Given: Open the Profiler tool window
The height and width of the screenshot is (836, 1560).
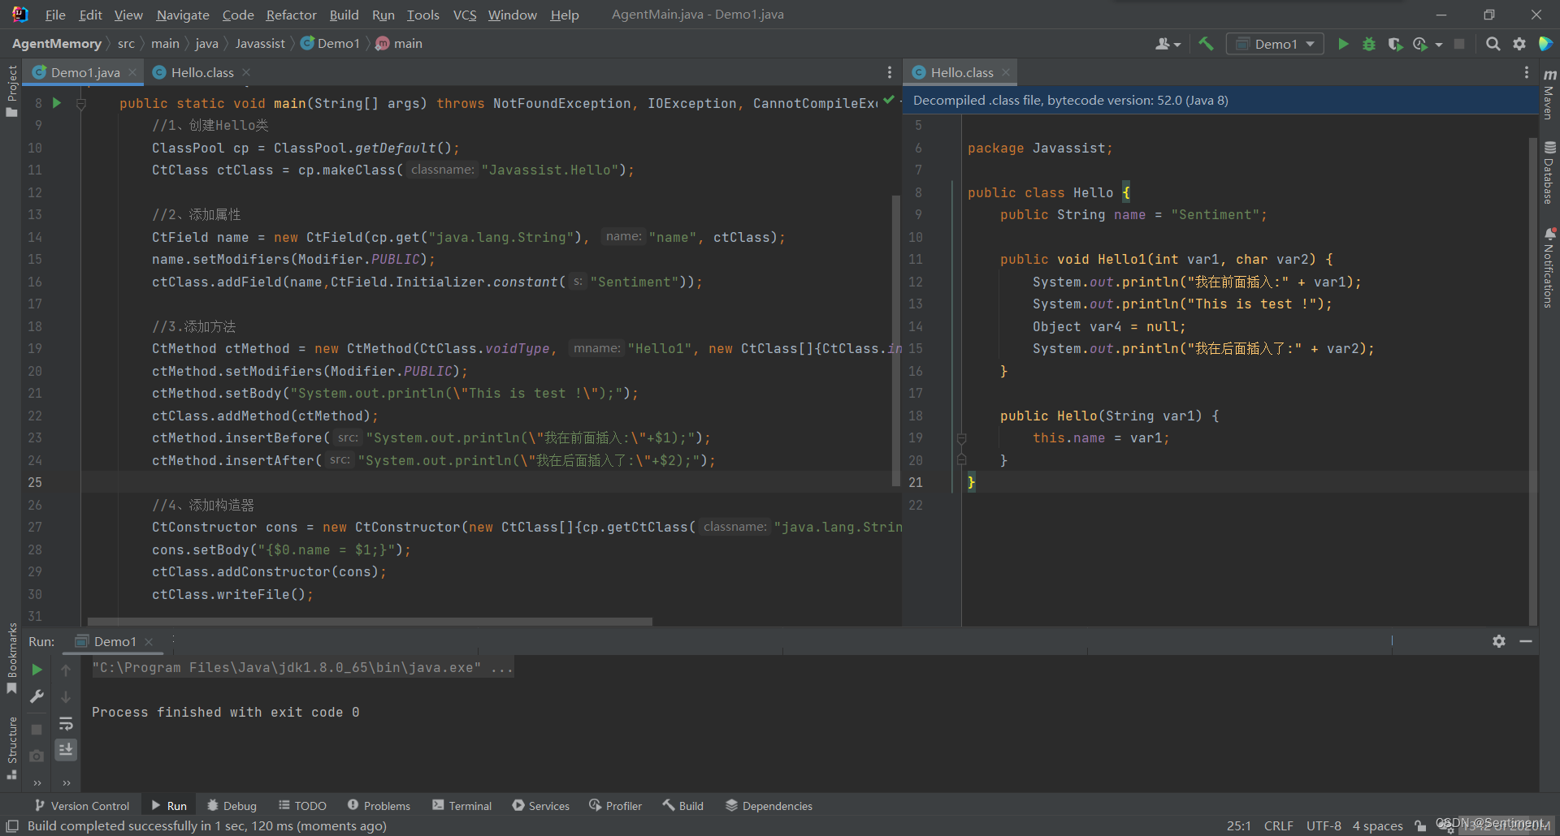Looking at the screenshot, I should pos(615,805).
